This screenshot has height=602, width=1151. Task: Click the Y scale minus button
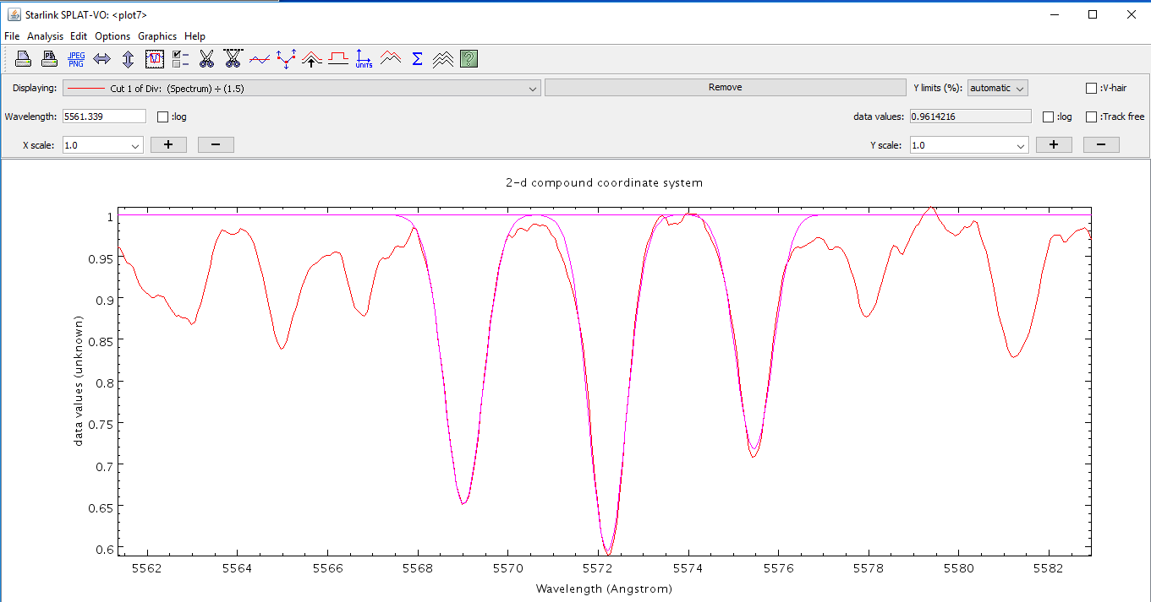point(1101,145)
